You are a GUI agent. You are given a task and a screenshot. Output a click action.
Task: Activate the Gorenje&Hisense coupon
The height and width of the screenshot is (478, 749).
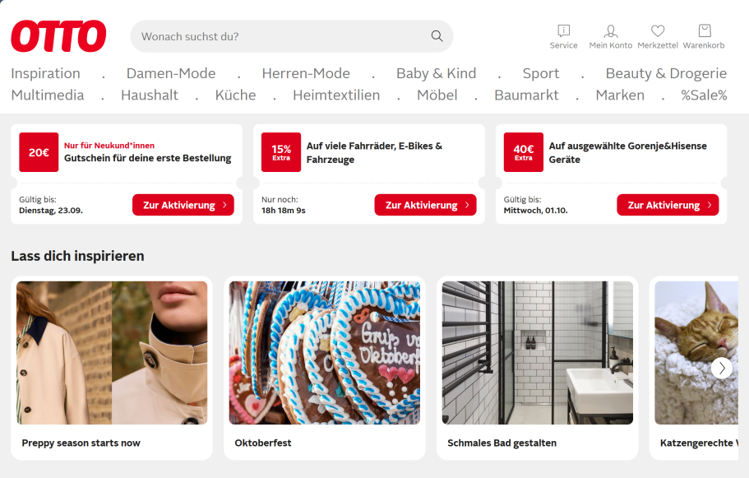tap(668, 205)
